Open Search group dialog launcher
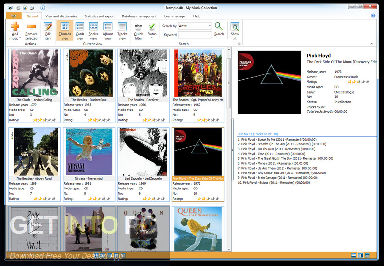Viewport: 384px width, 266px height. click(x=239, y=44)
